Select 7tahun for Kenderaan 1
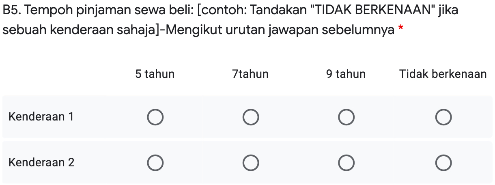The image size is (495, 185). (250, 117)
